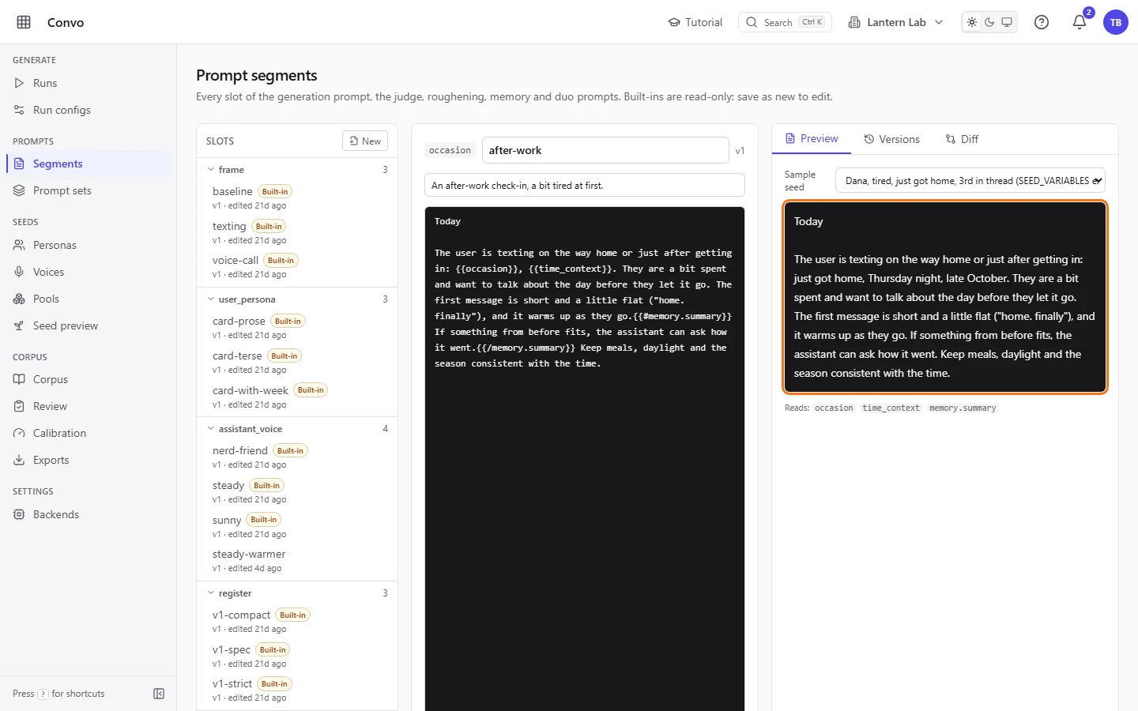This screenshot has width=1138, height=711.
Task: Click the Voices microphone icon
Action: (19, 272)
